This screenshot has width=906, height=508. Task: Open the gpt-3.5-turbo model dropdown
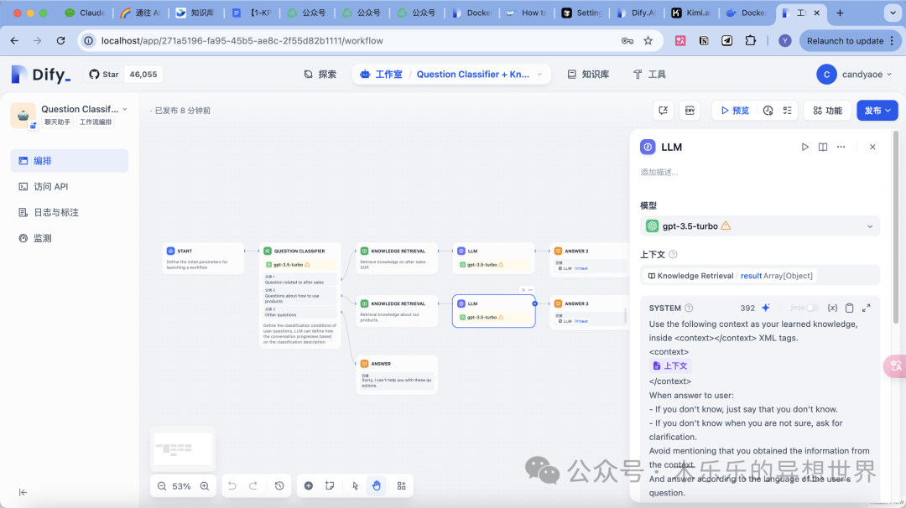(760, 226)
